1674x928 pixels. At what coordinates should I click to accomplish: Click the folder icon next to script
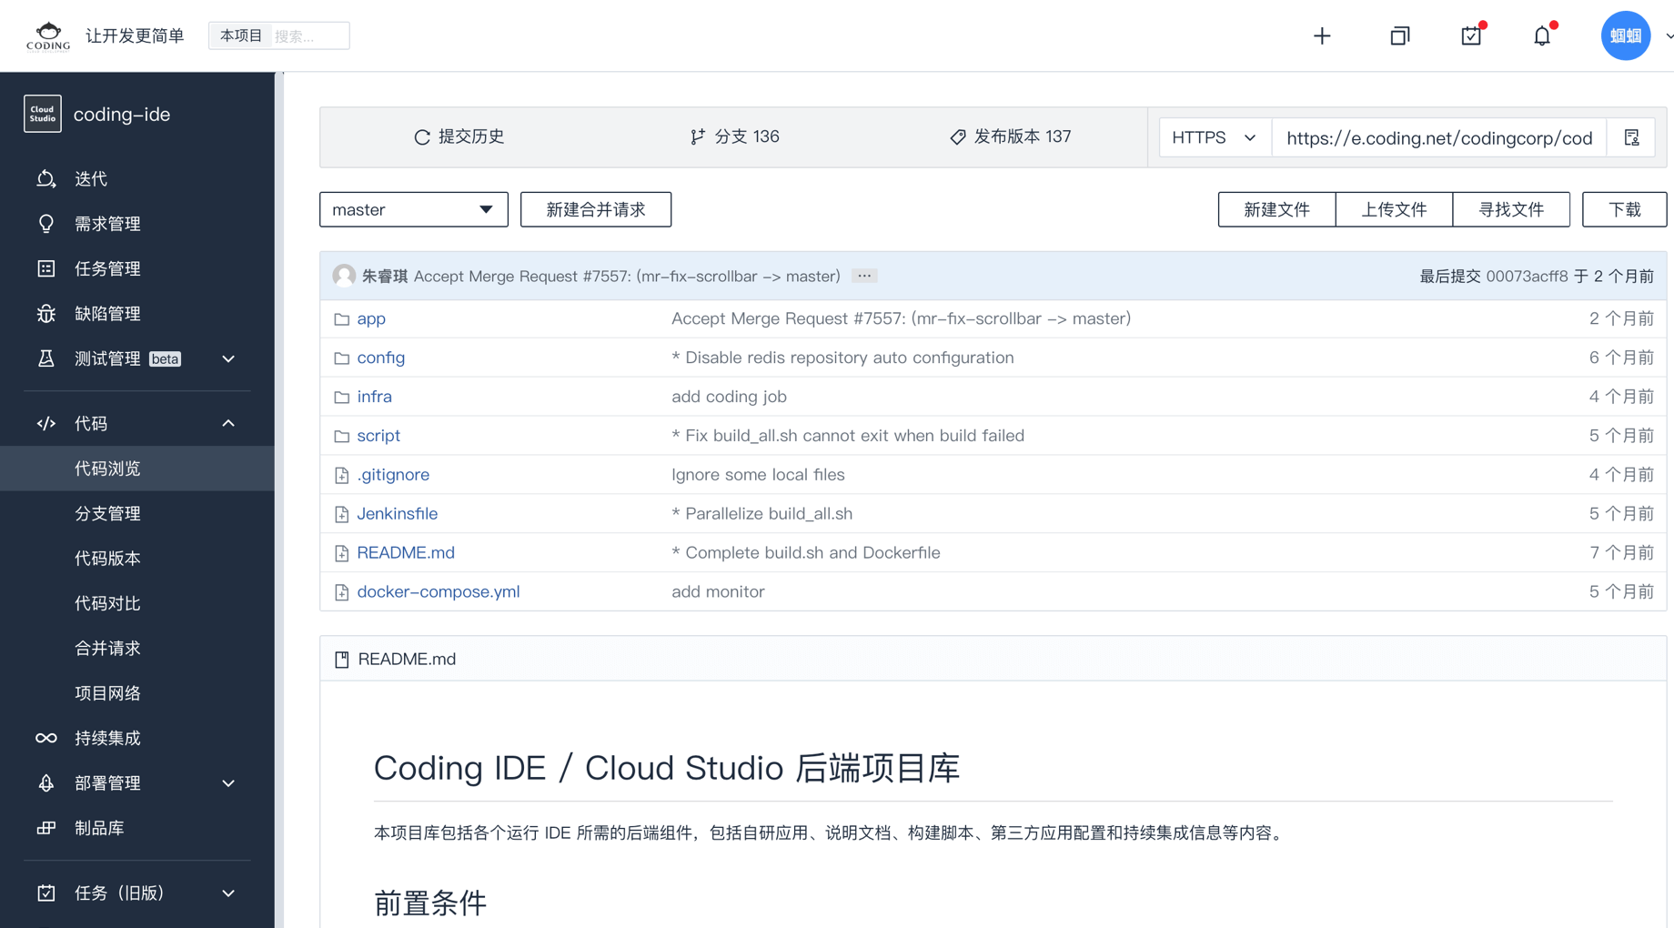(342, 437)
